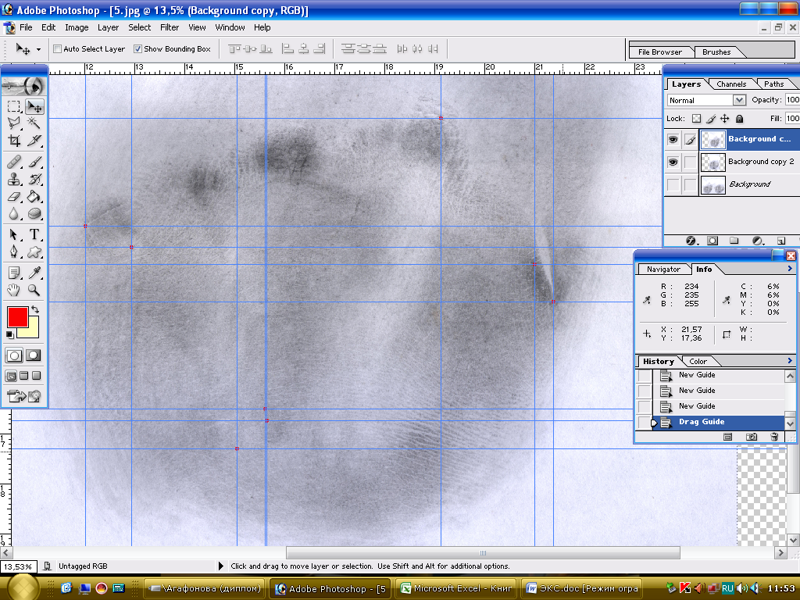Hide the Background copy 2 layer
Screen dimensions: 800x600
click(x=672, y=162)
